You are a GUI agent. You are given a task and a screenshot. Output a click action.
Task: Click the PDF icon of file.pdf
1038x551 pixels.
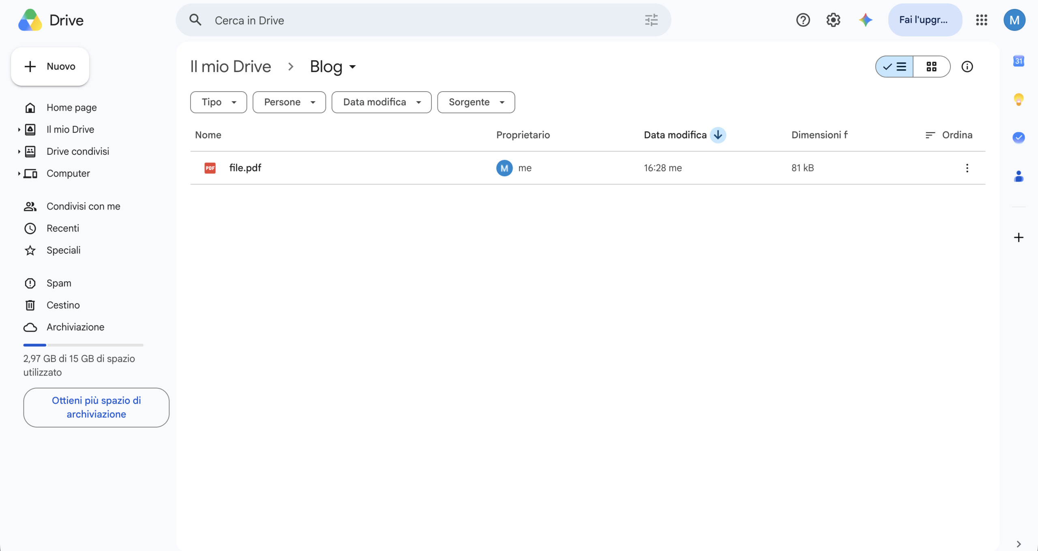coord(210,168)
